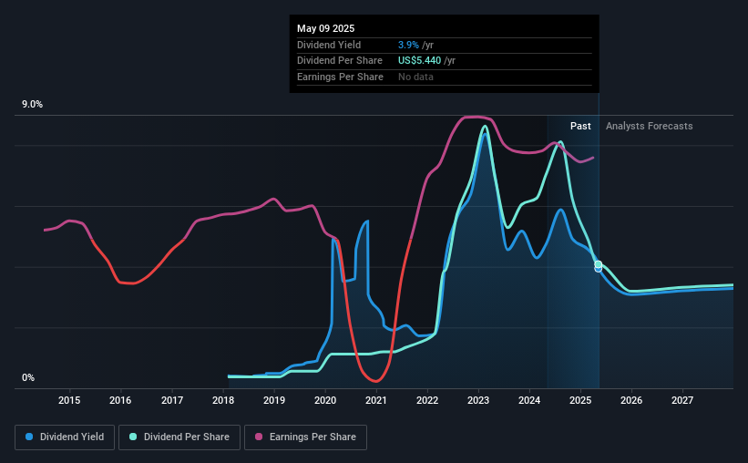748x463 pixels.
Task: Click the 'No data' earnings value in tooltip
Action: pos(416,77)
